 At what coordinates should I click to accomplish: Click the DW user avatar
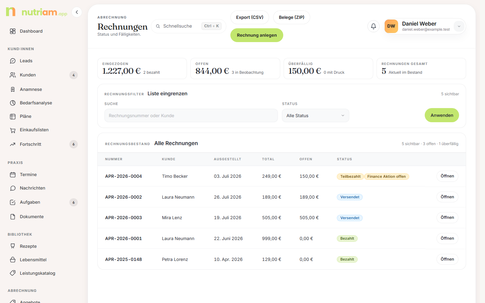391,26
